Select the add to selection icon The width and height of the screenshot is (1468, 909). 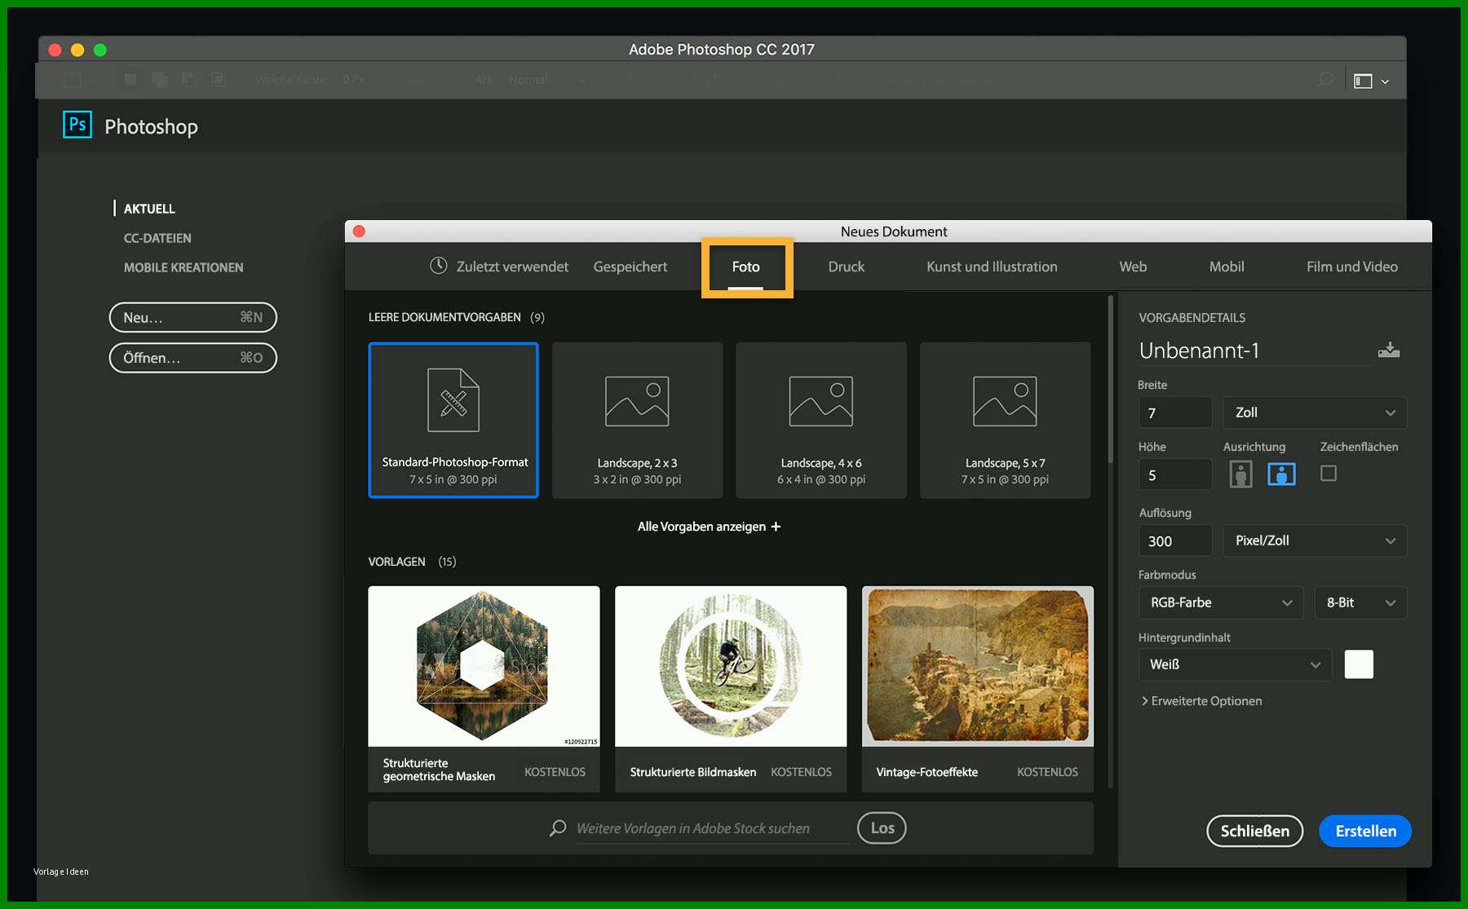[160, 79]
